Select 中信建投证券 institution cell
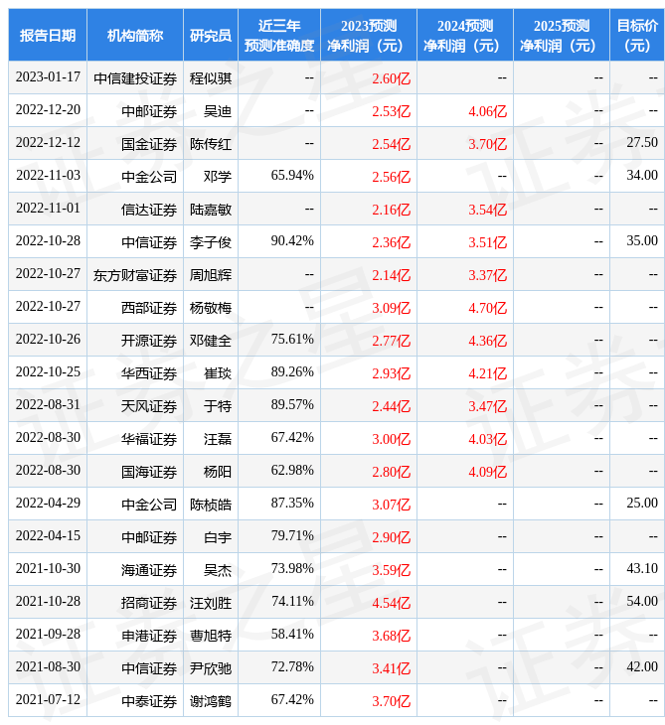The height and width of the screenshot is (725, 665). [135, 78]
